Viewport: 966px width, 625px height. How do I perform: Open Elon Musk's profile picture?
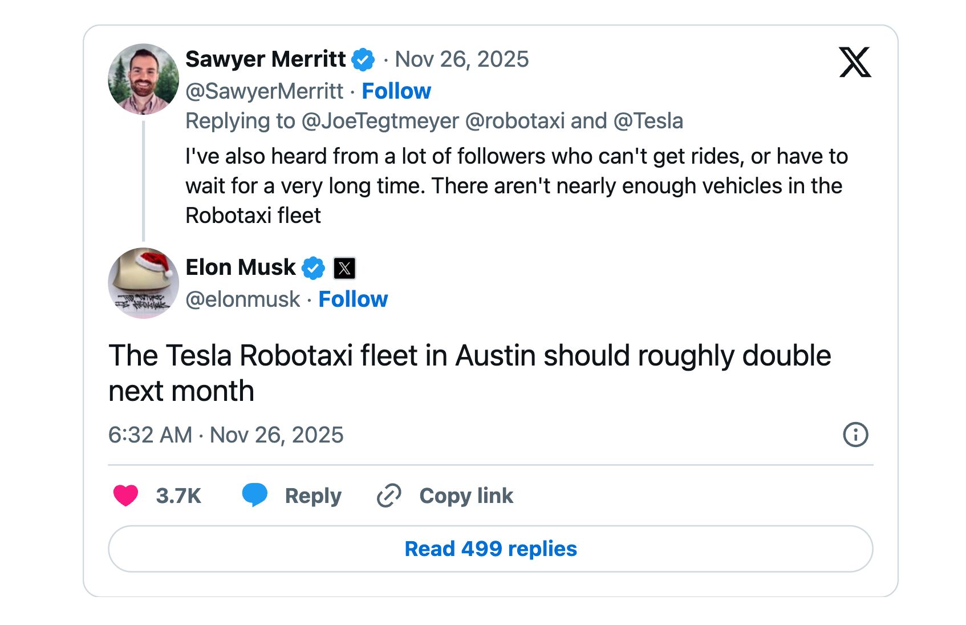[x=143, y=283]
